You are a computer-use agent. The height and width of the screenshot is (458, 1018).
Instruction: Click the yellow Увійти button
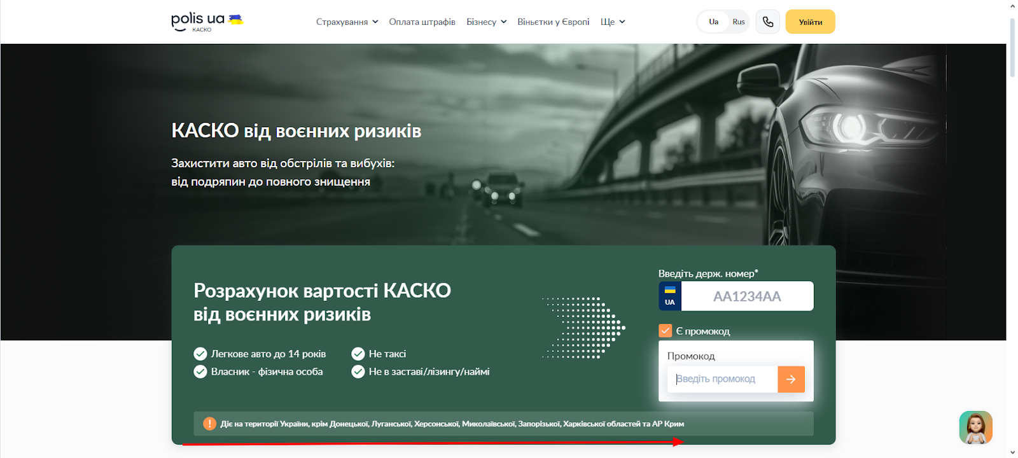[811, 22]
